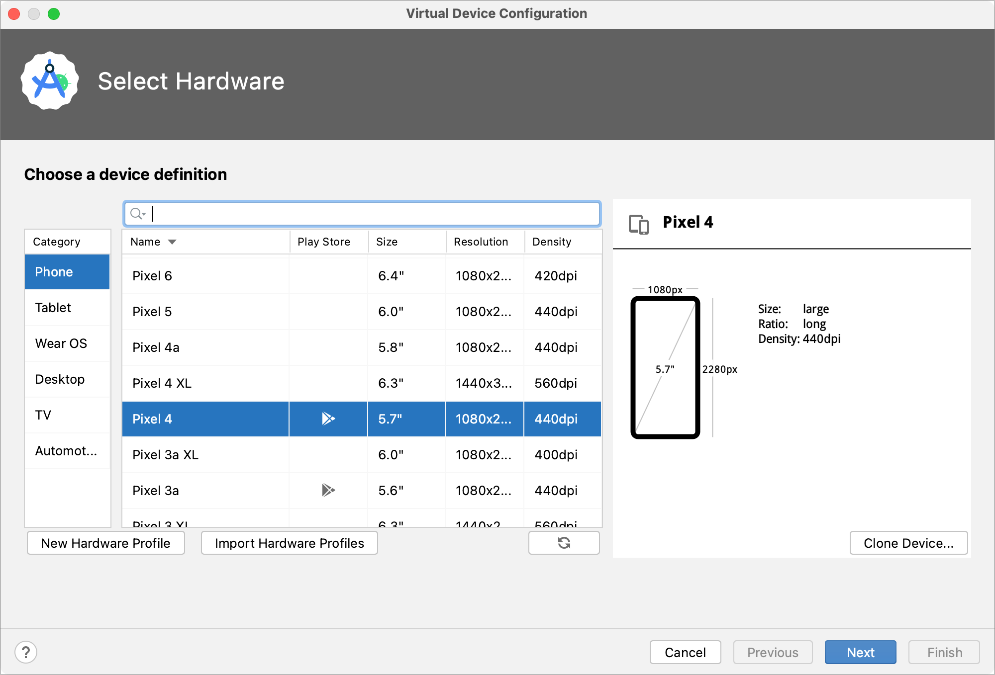
Task: Click the device icon next to the Pixel 4 heading
Action: pos(639,224)
